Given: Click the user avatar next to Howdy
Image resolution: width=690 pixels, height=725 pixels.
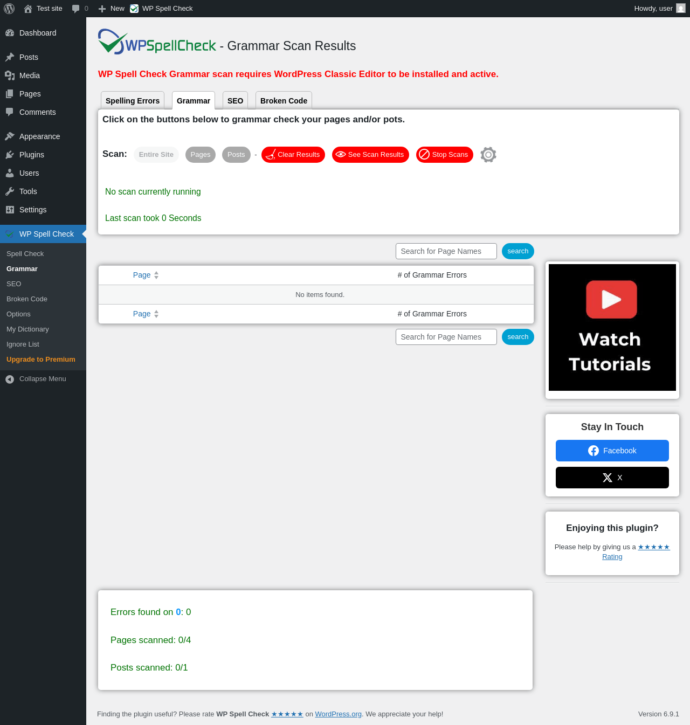Looking at the screenshot, I should [681, 9].
